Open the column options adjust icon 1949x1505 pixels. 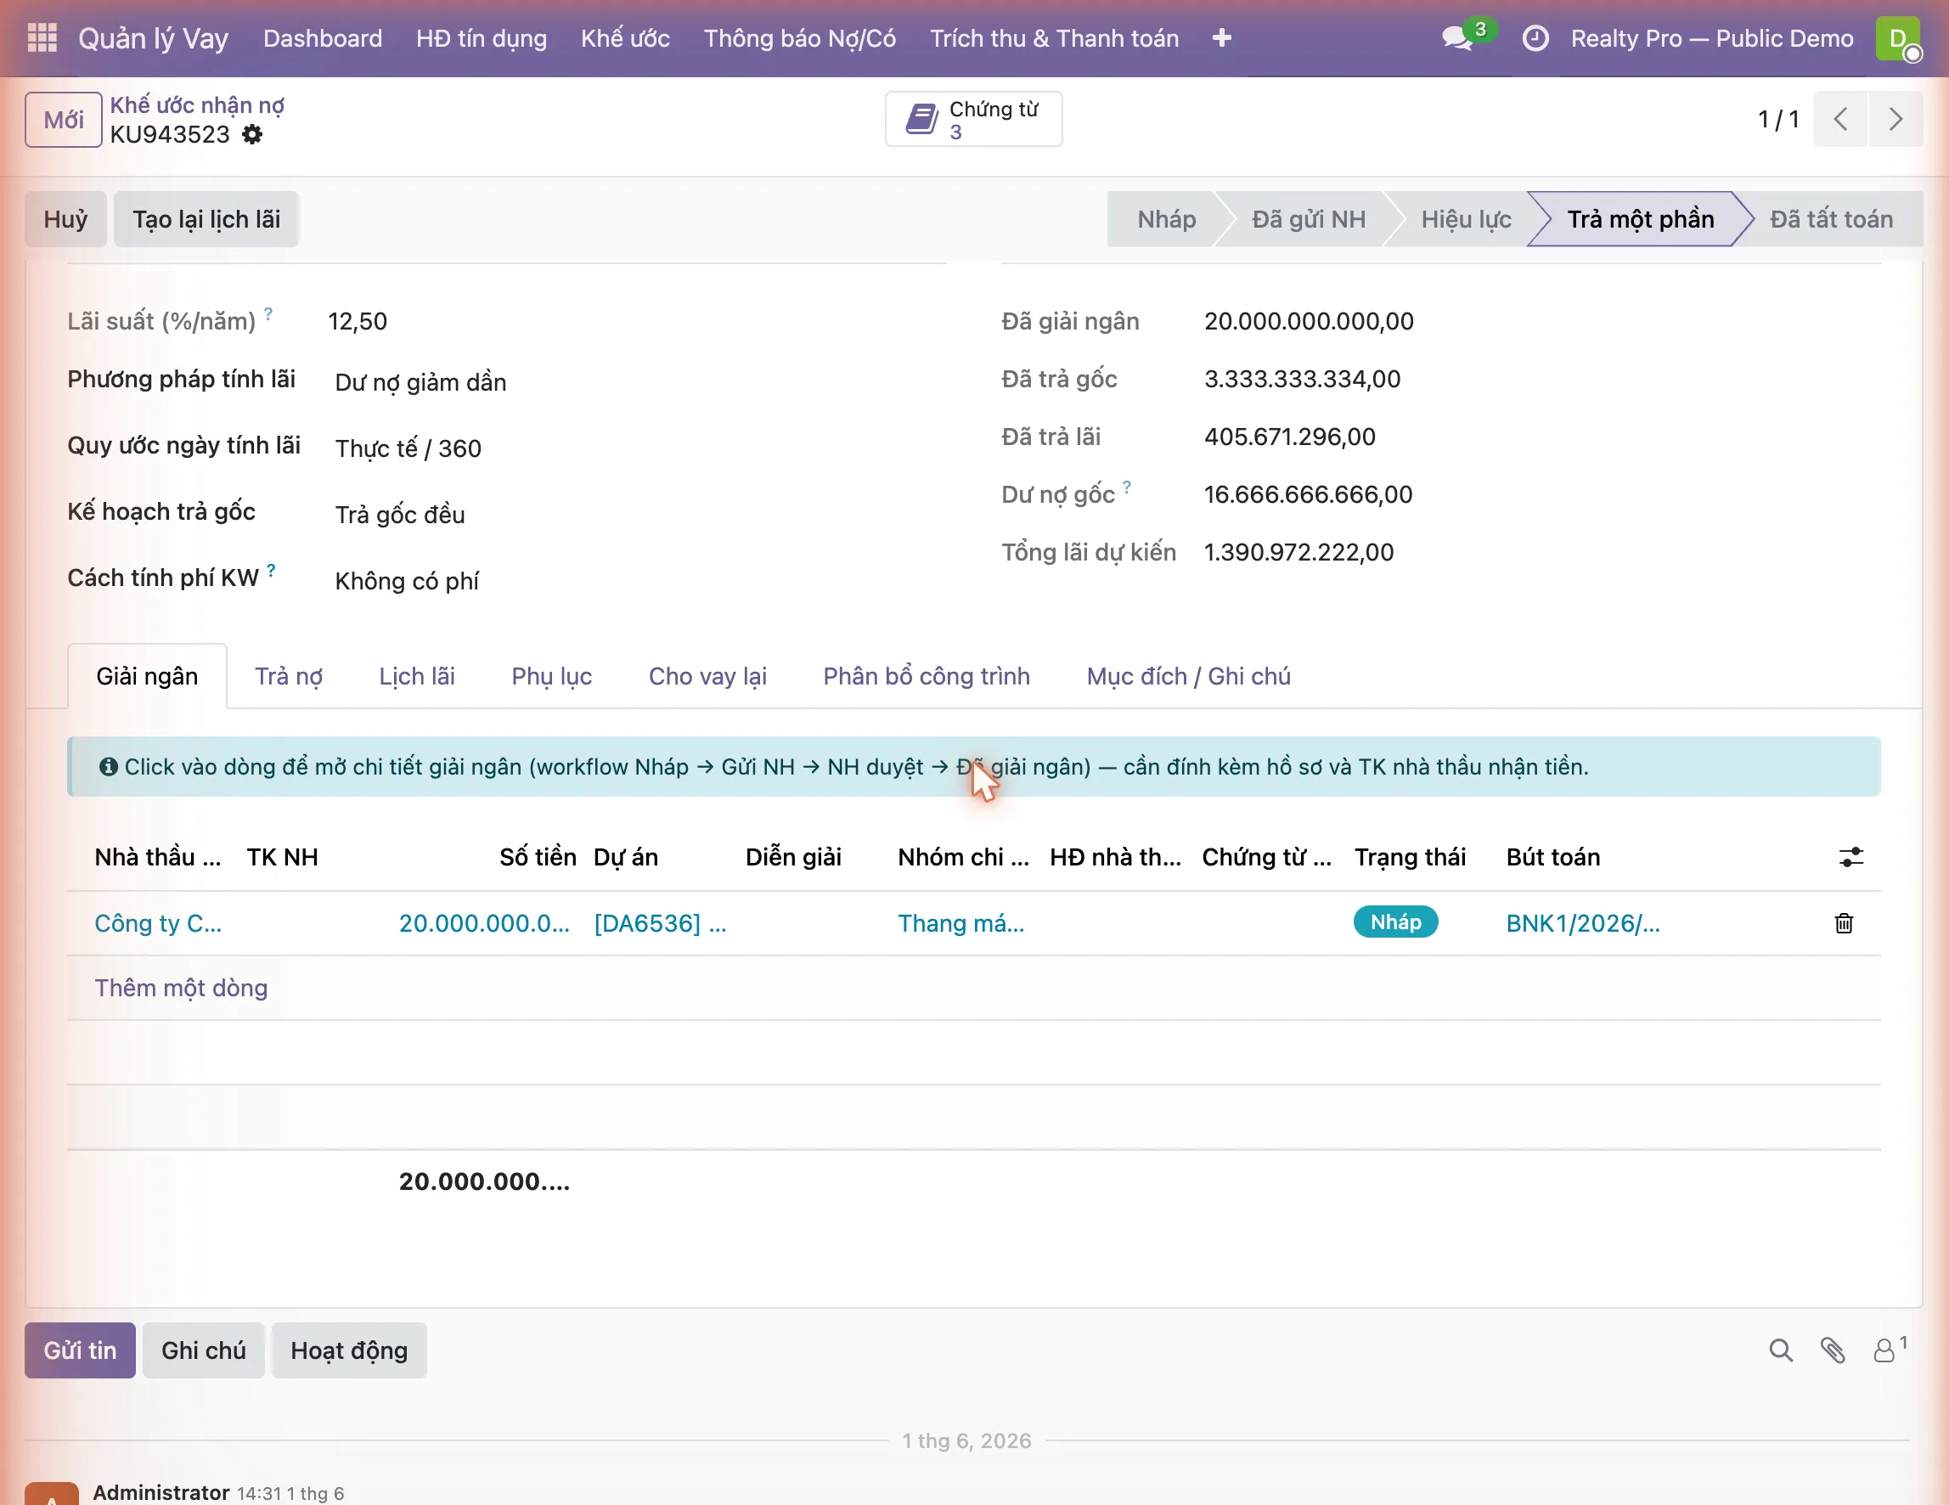pos(1850,857)
